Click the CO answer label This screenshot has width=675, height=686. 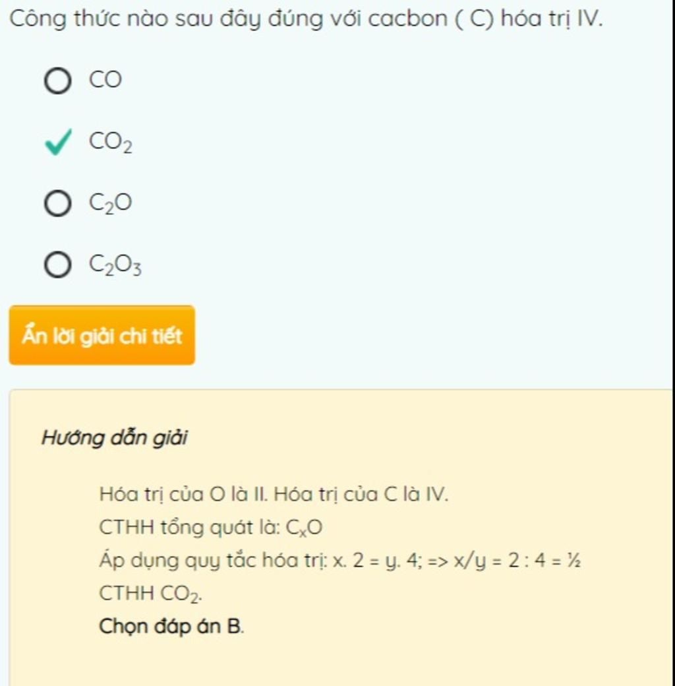click(105, 80)
